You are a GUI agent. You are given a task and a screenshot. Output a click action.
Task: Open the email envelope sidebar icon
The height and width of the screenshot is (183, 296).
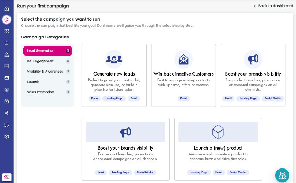pyautogui.click(x=7, y=78)
